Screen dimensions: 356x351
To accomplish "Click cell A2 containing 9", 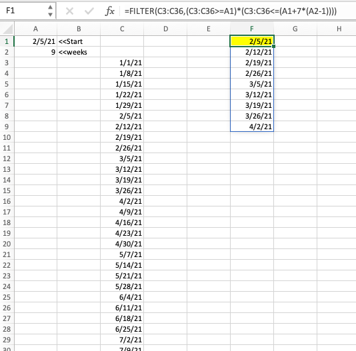I will pos(35,52).
